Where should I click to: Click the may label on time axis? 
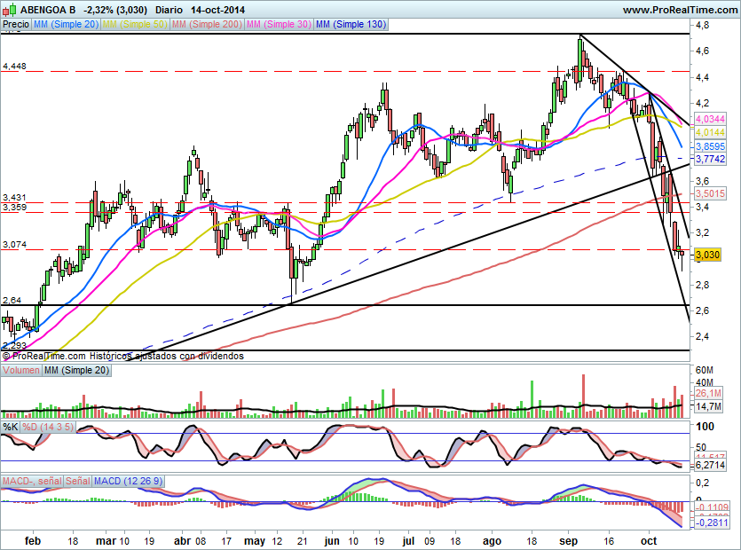[254, 541]
